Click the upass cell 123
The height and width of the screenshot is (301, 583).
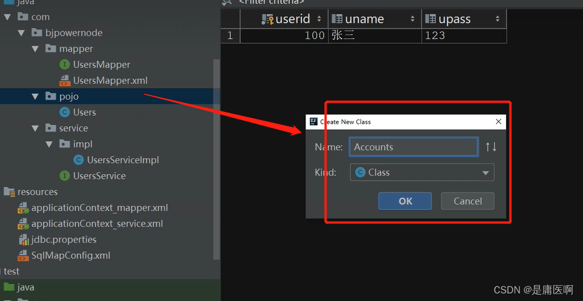click(464, 36)
